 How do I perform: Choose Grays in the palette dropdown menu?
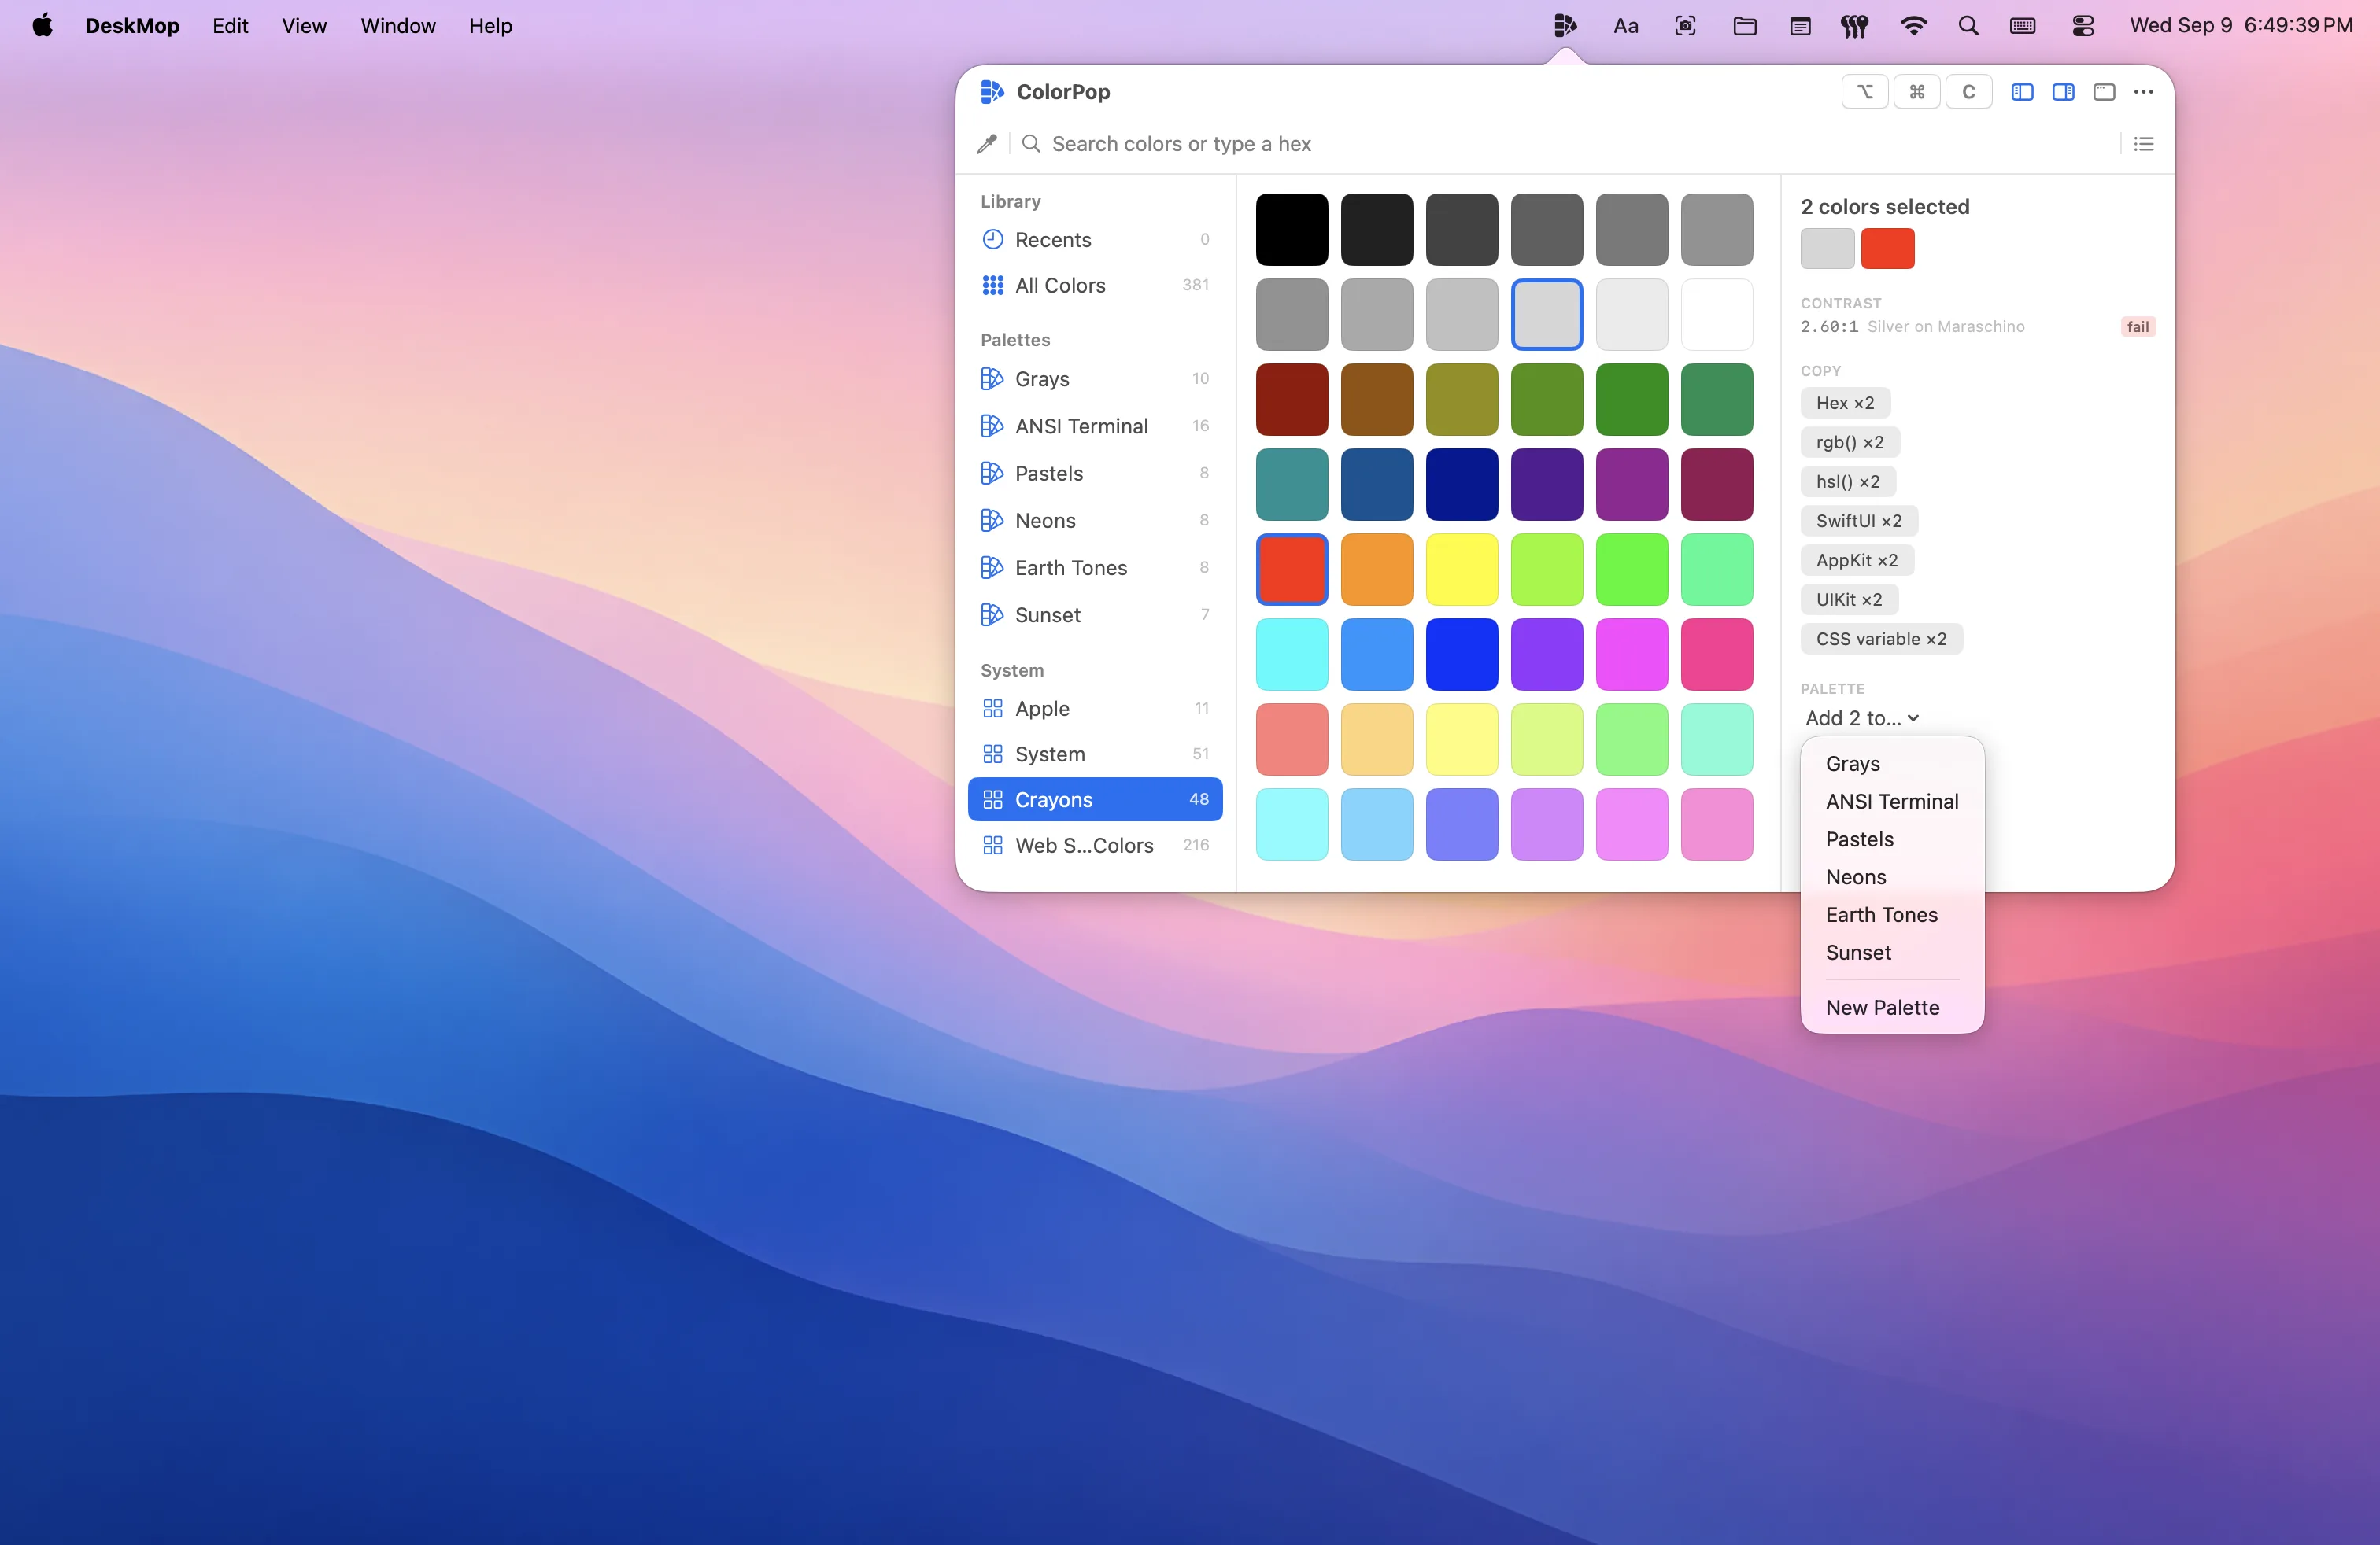[x=1892, y=764]
